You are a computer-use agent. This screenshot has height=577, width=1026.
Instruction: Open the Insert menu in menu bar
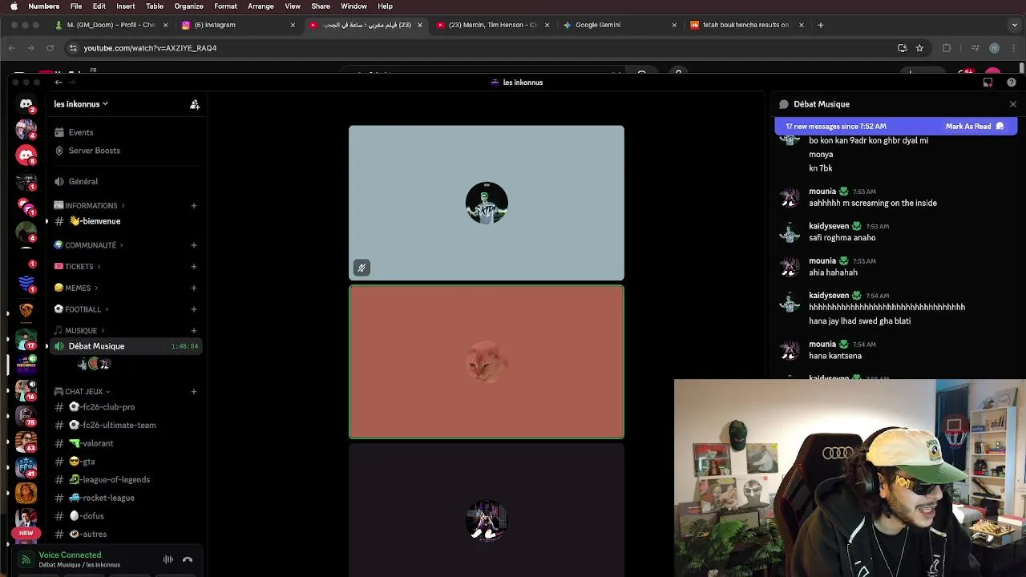[125, 6]
